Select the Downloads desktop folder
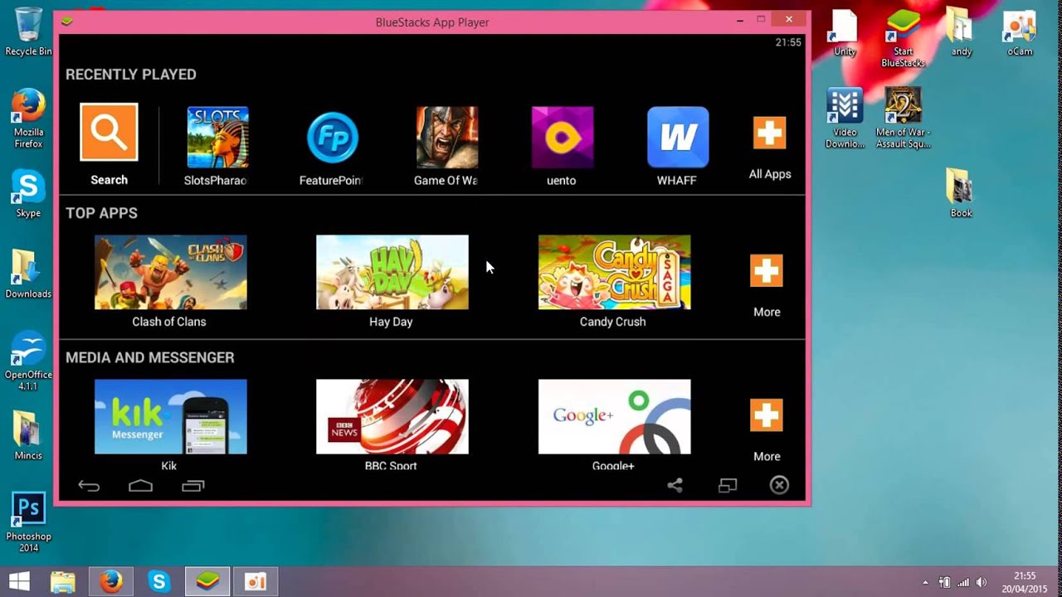The image size is (1062, 597). pos(28,274)
